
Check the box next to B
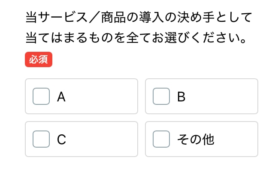[161, 96]
